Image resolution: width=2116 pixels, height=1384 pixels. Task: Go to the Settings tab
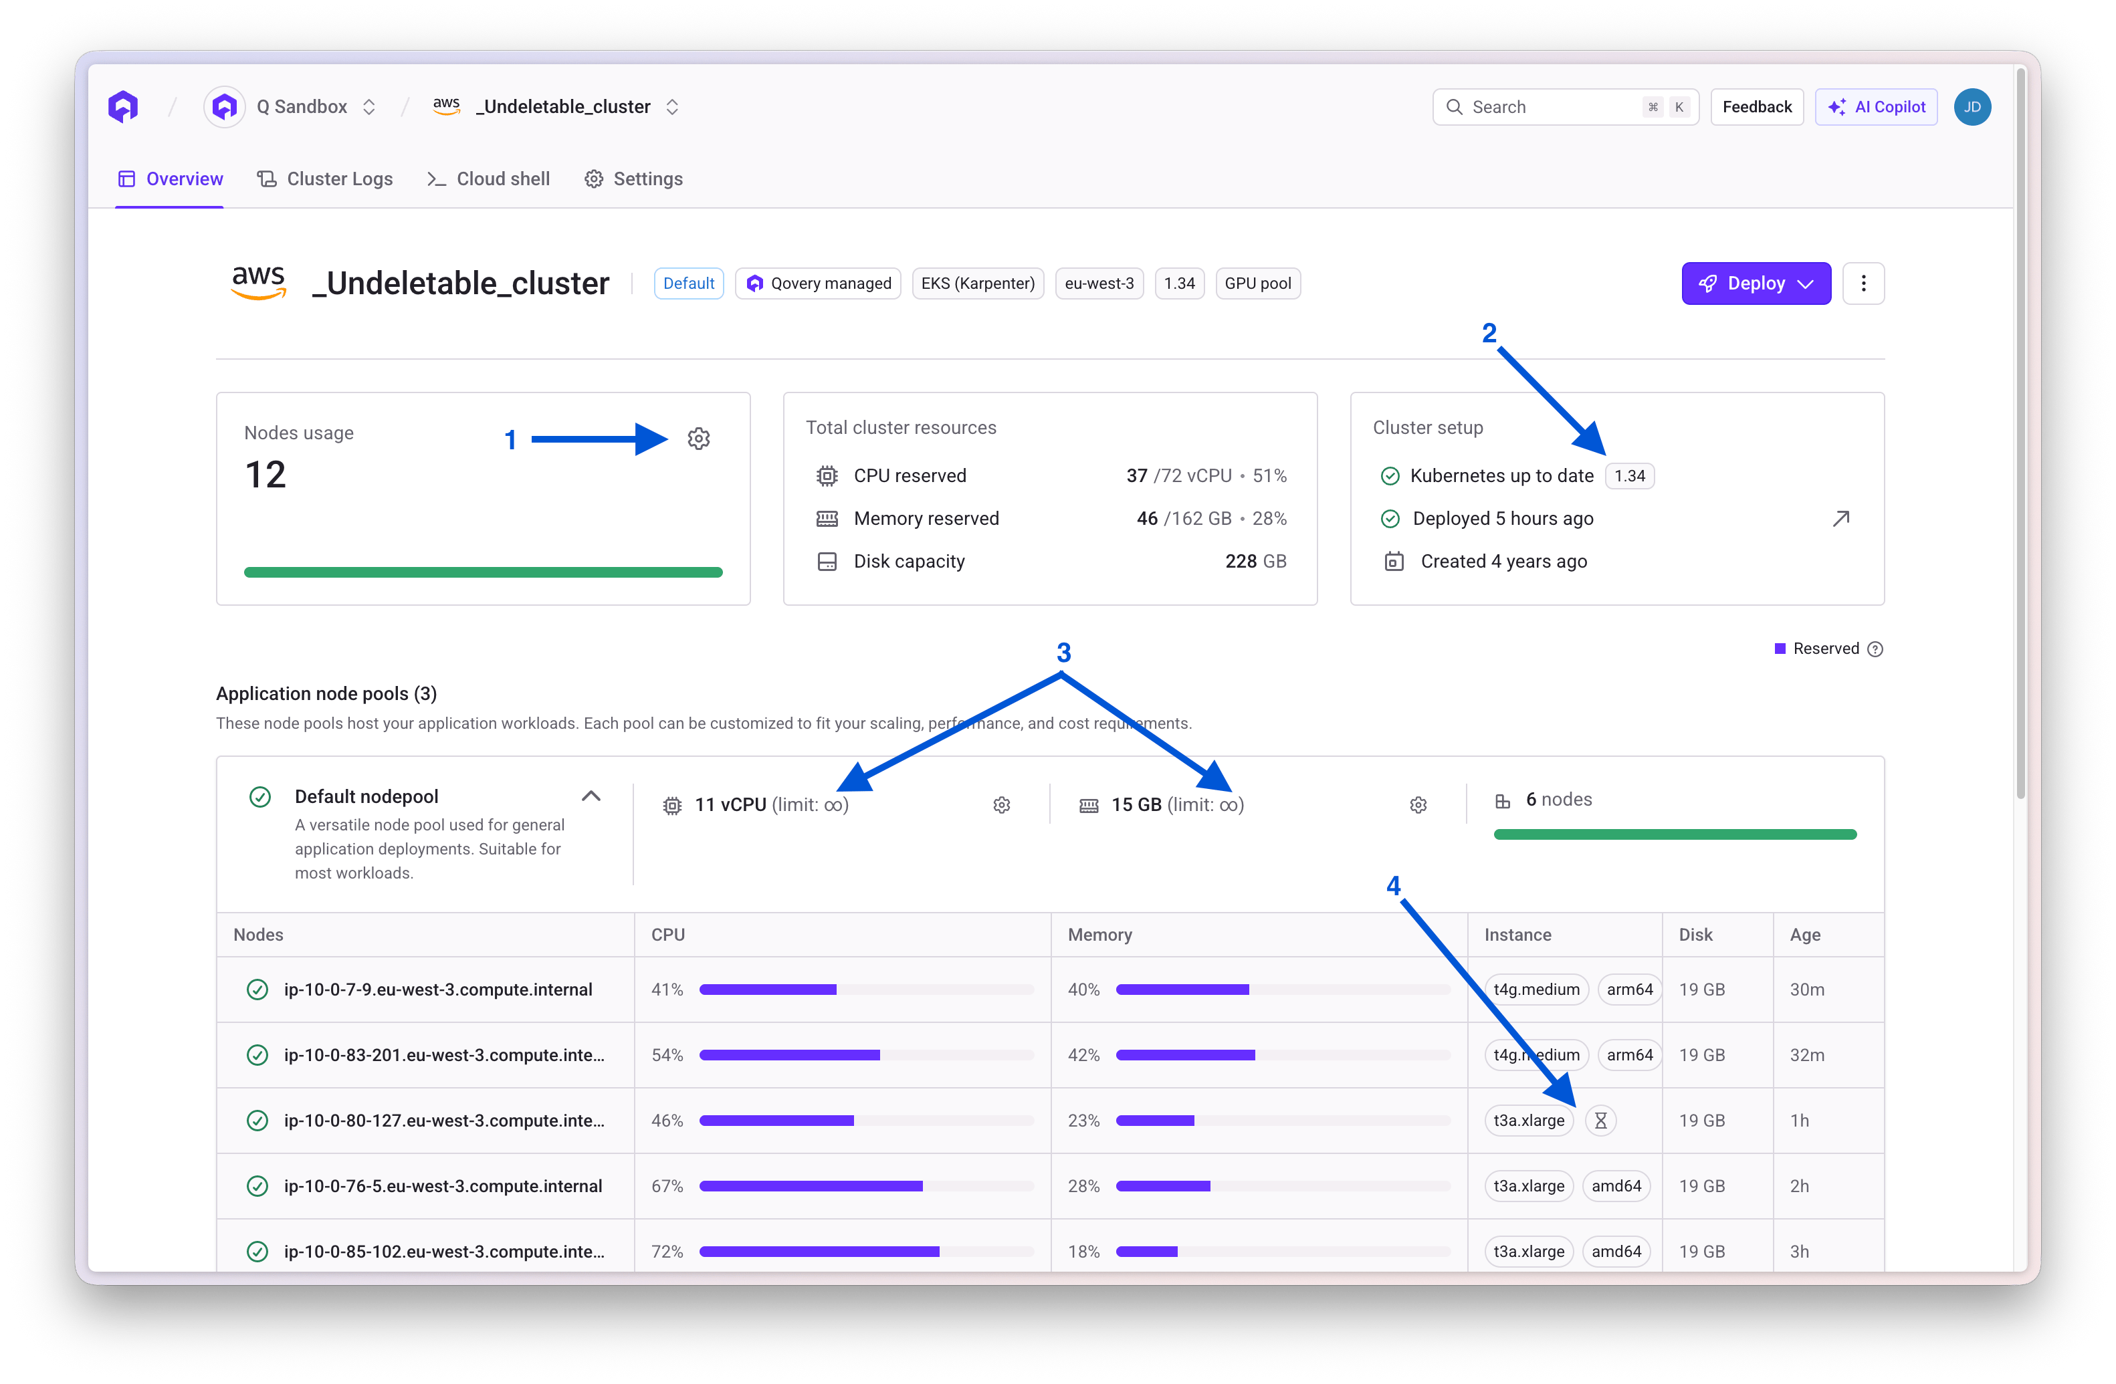(633, 179)
